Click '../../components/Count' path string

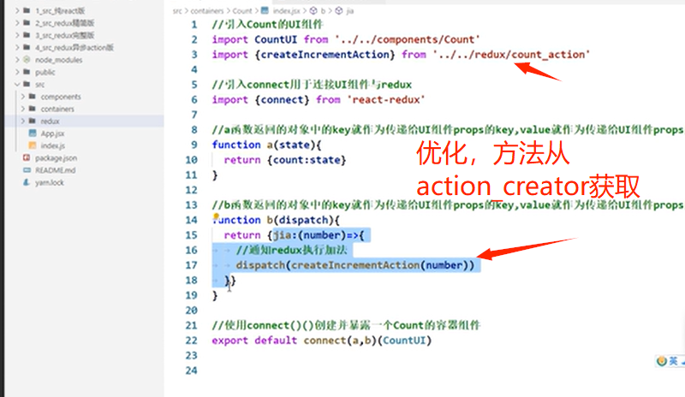click(408, 39)
